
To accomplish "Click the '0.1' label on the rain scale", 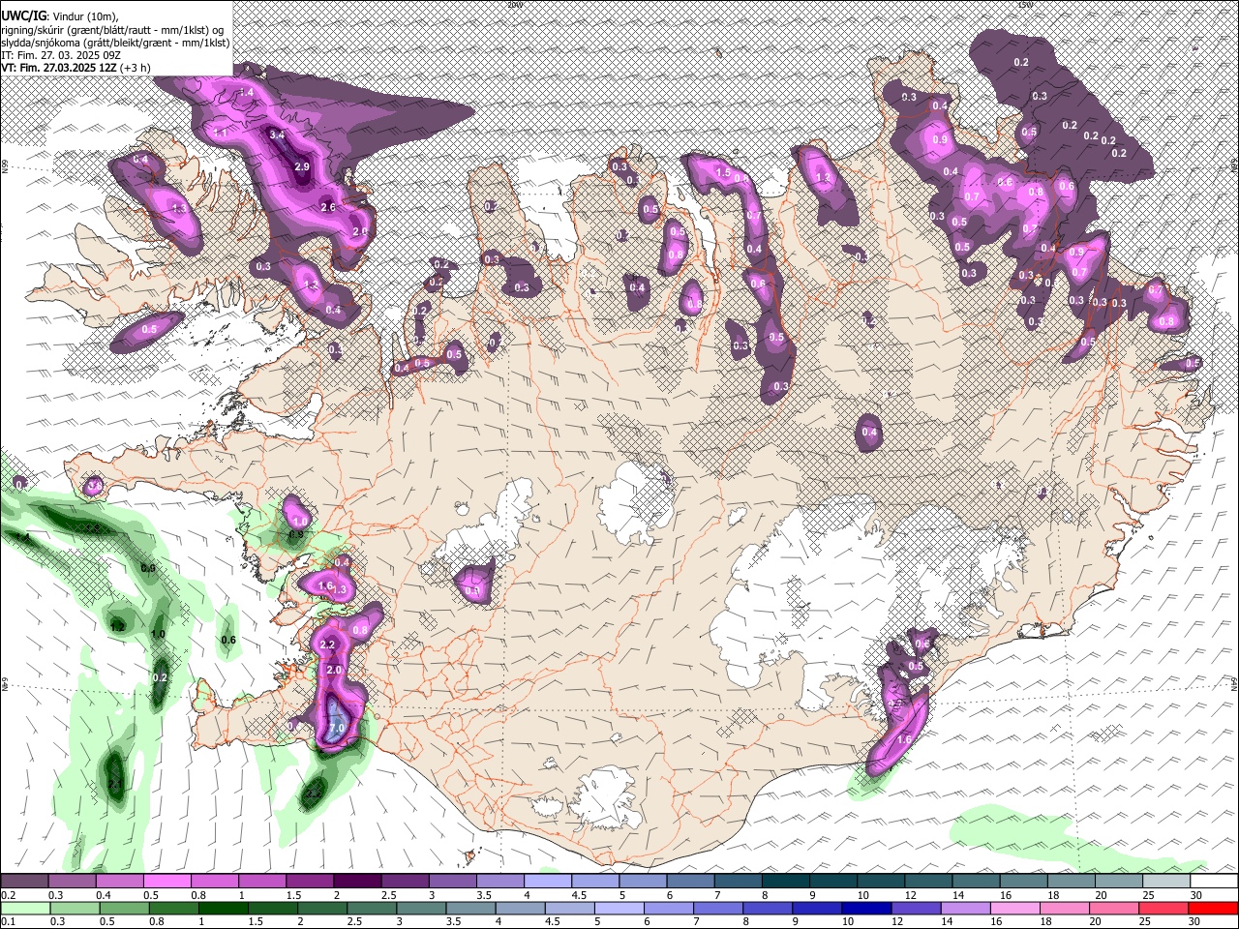I will click(8, 922).
